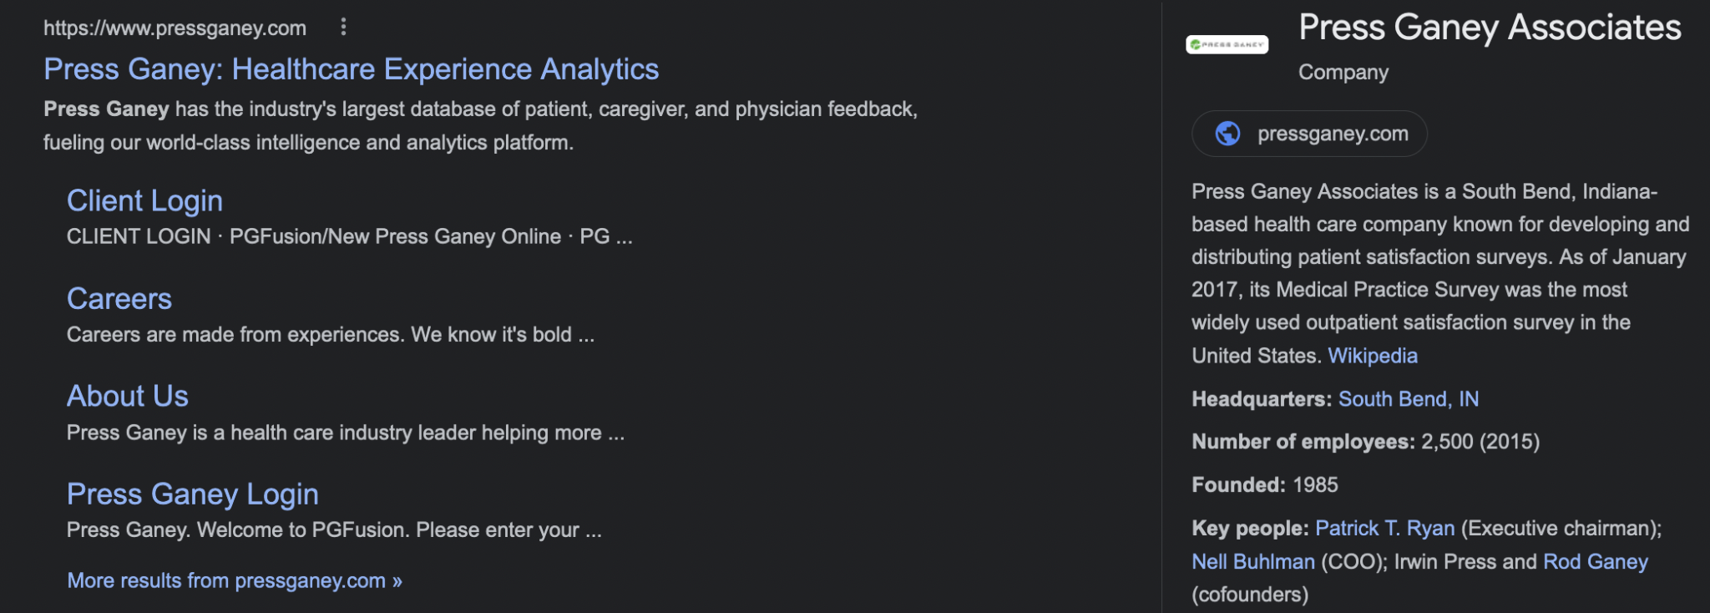Click the Number of employees fact line

click(x=1365, y=442)
